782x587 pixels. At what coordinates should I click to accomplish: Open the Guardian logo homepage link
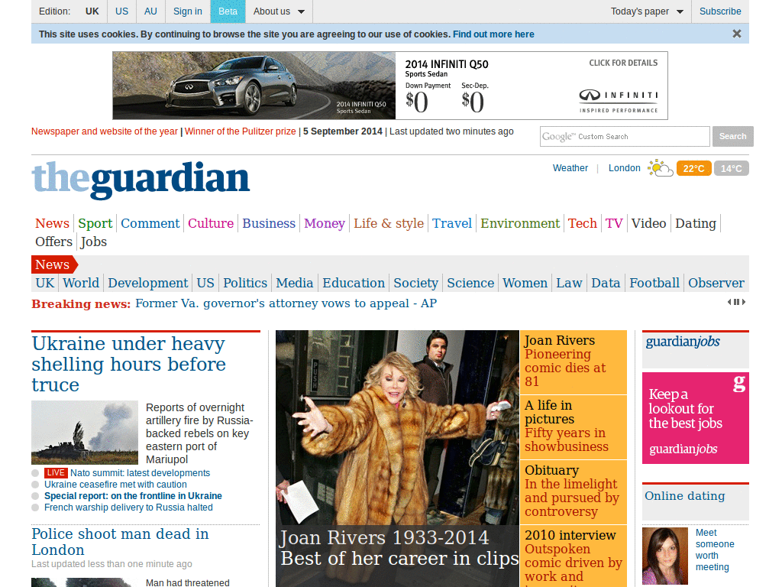click(x=141, y=179)
